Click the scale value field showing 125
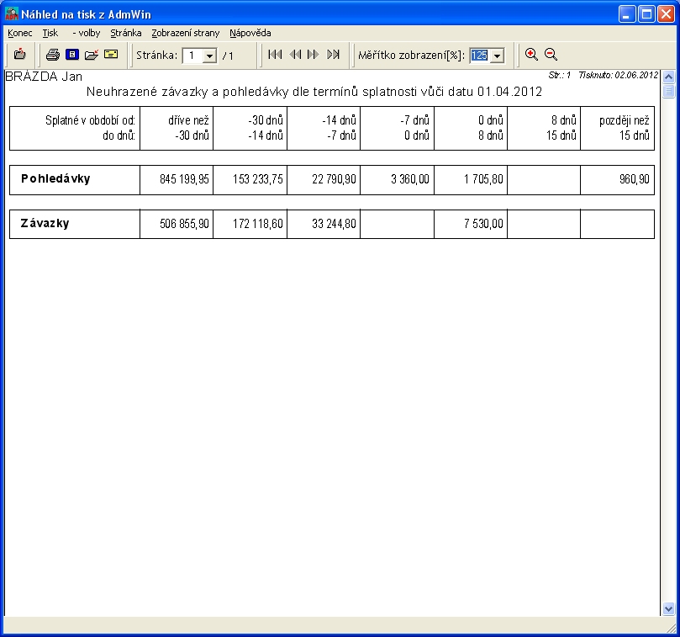Image resolution: width=680 pixels, height=637 pixels. [480, 56]
